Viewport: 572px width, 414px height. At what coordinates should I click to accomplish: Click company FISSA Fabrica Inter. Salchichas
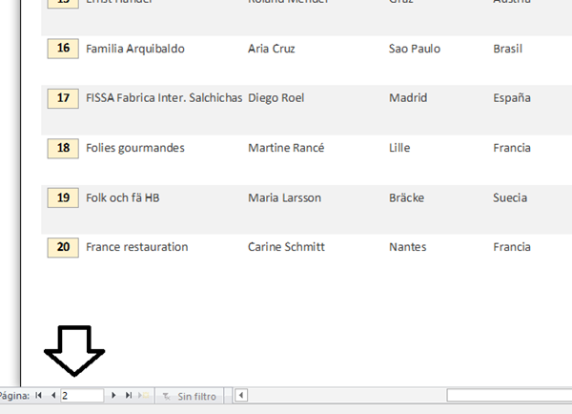[x=164, y=98]
